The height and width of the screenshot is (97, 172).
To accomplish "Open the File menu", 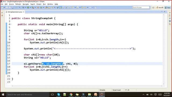I will click(x=2, y=4).
